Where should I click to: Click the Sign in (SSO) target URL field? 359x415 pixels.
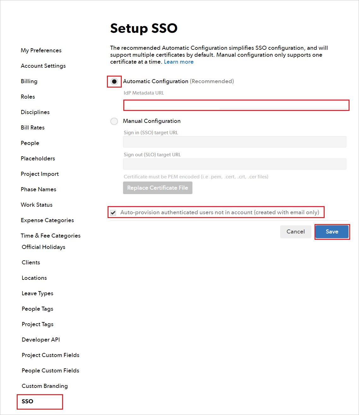(234, 142)
